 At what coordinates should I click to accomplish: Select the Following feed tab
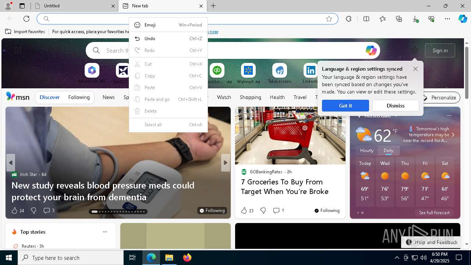(x=79, y=98)
